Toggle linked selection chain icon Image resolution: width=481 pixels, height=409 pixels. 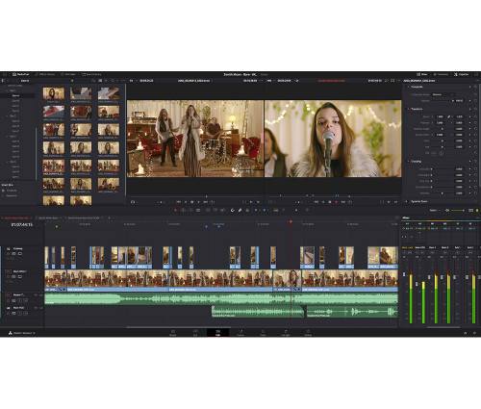[240, 211]
